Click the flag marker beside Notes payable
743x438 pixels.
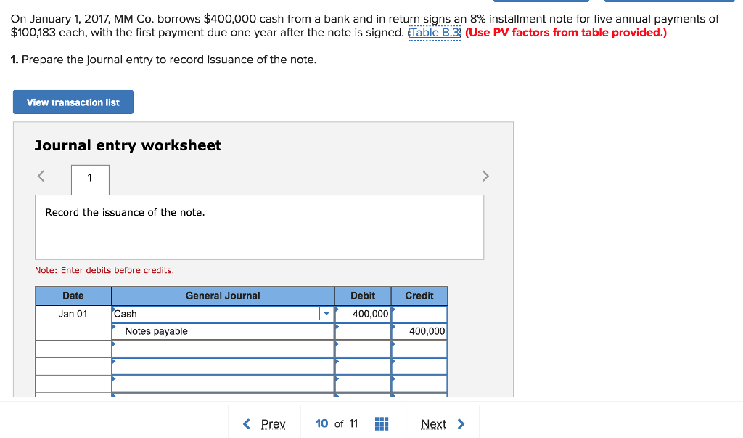(114, 327)
